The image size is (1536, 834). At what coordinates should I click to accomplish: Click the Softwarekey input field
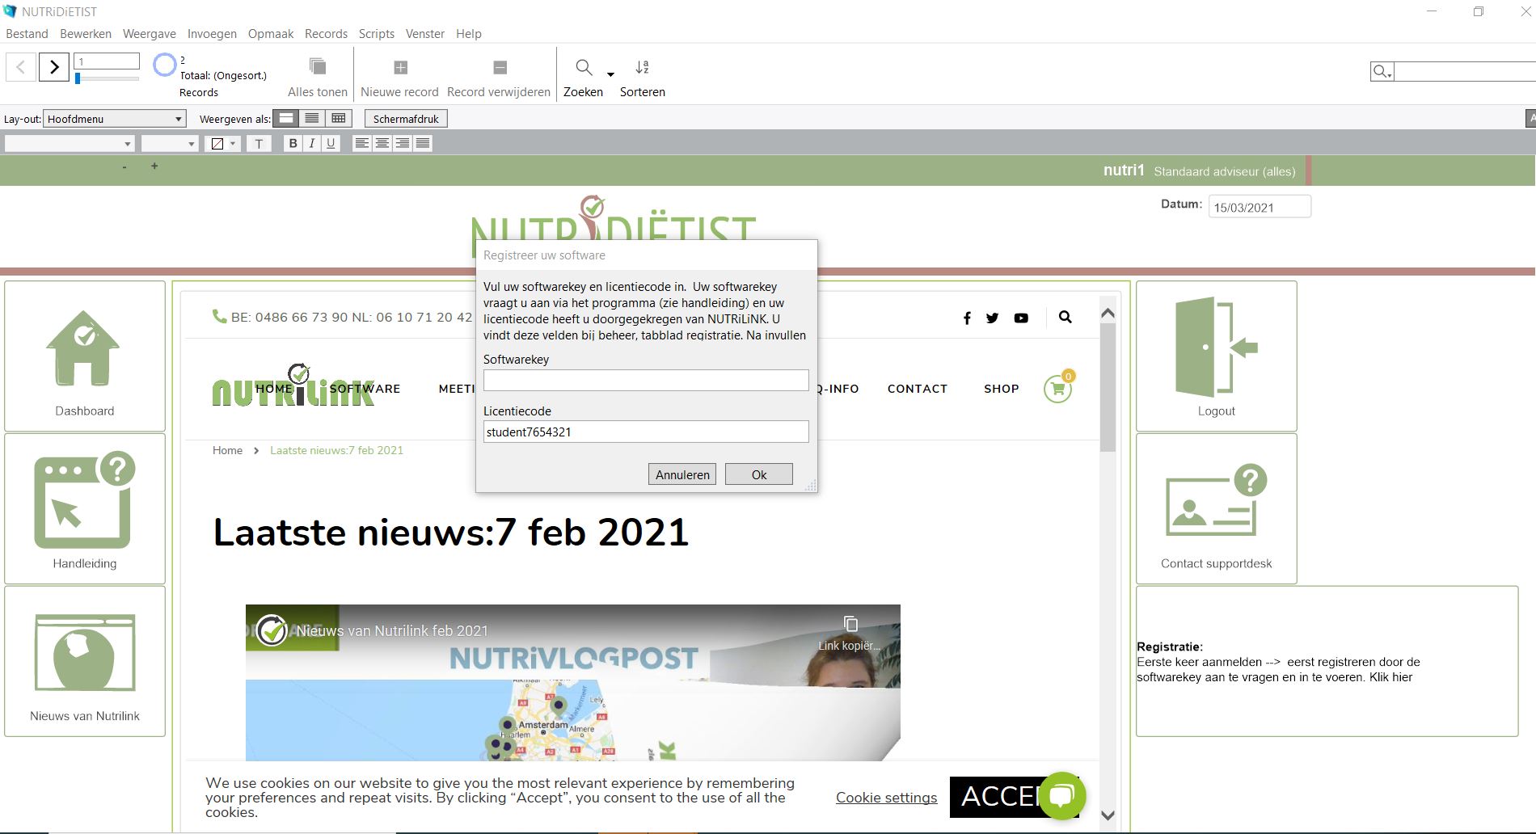646,381
